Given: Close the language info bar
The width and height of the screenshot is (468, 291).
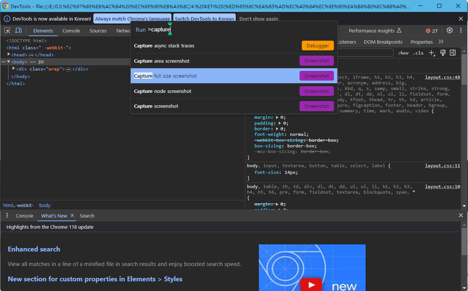Looking at the screenshot, I should 461,19.
